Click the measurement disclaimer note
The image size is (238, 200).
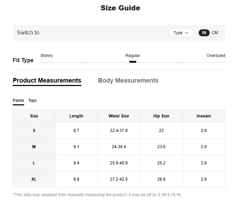click(x=97, y=195)
